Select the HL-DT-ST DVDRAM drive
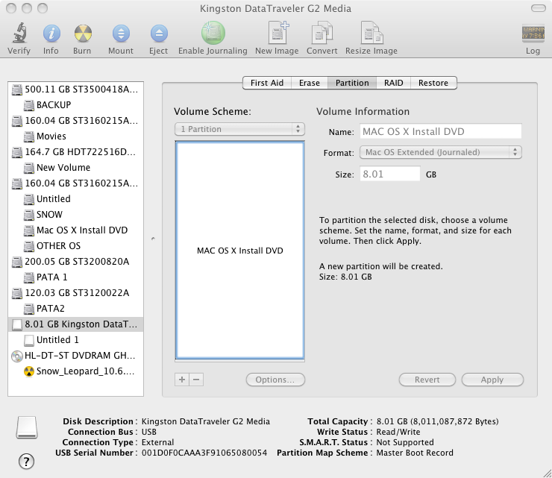 tap(75, 356)
